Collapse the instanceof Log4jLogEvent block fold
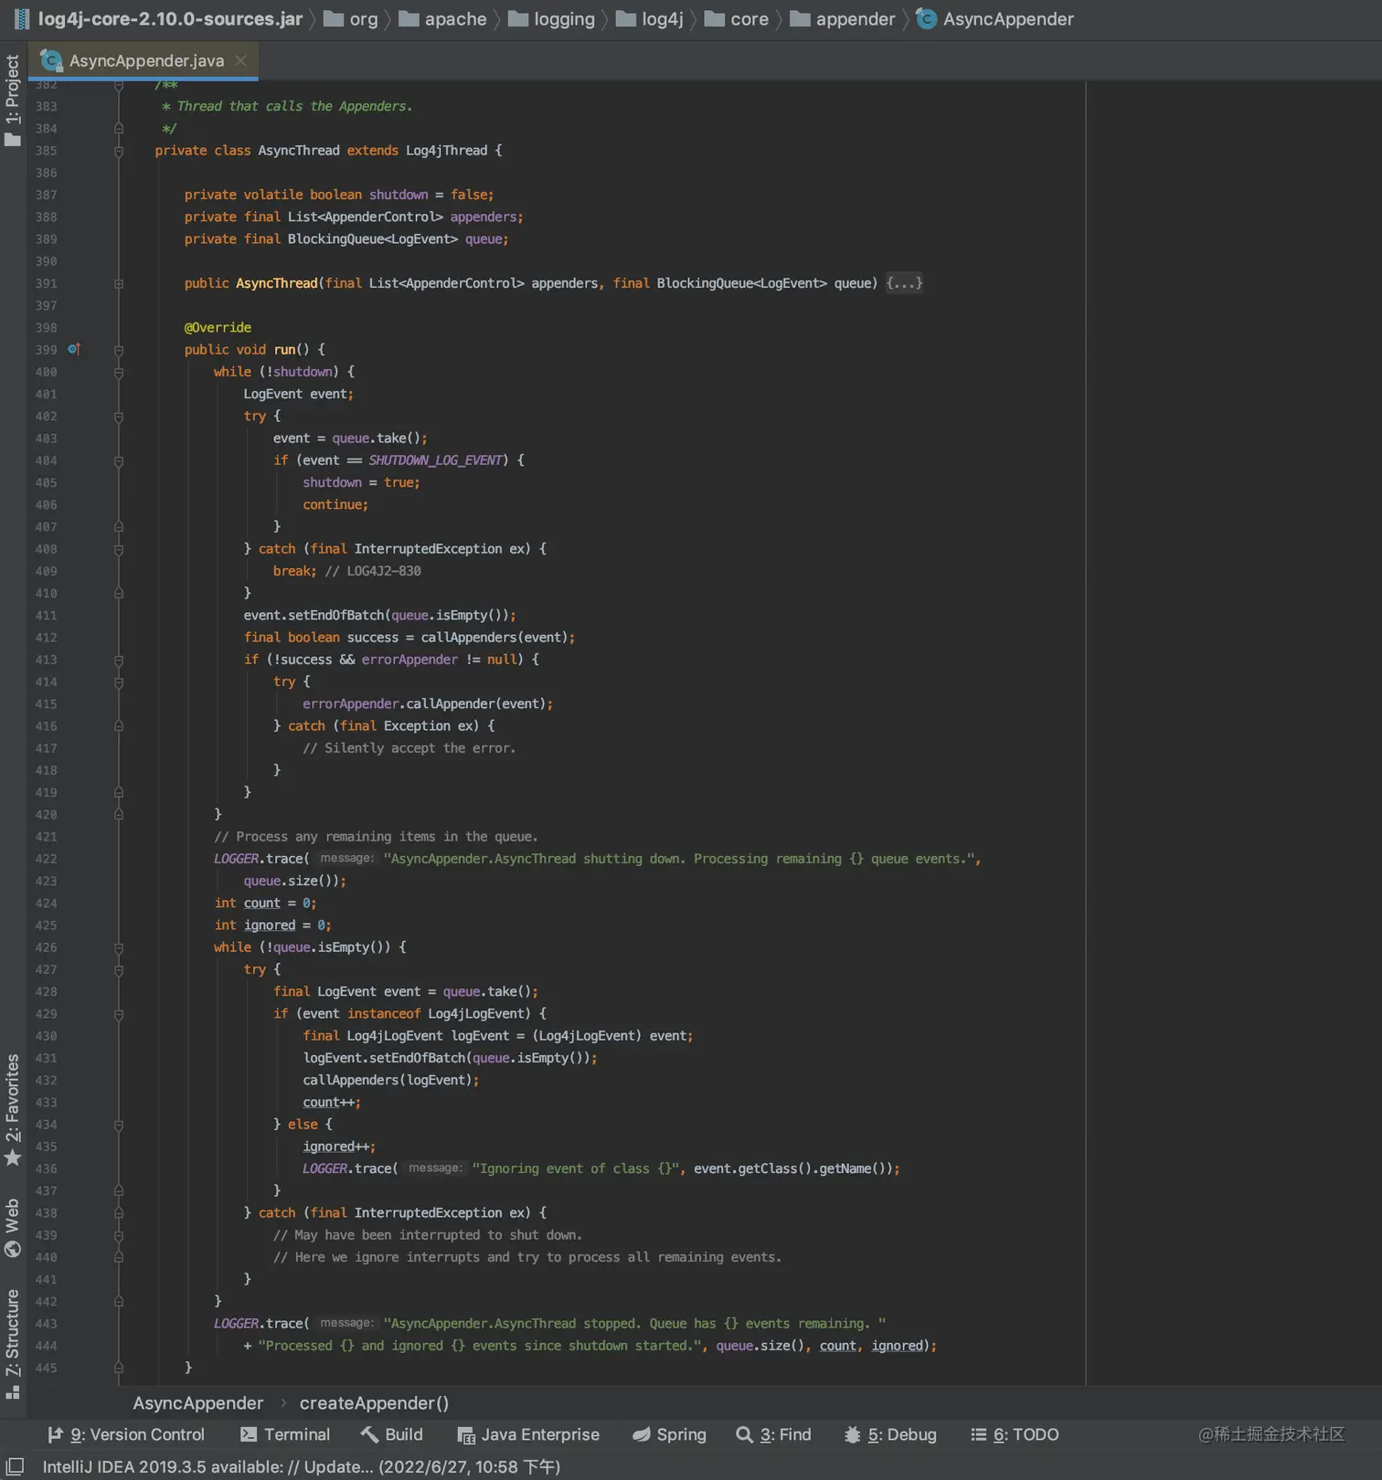1382x1480 pixels. 119,1014
